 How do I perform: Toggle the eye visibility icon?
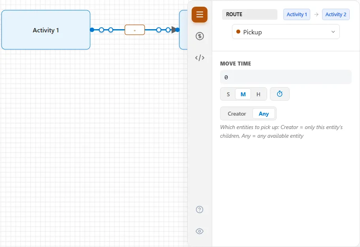200,231
